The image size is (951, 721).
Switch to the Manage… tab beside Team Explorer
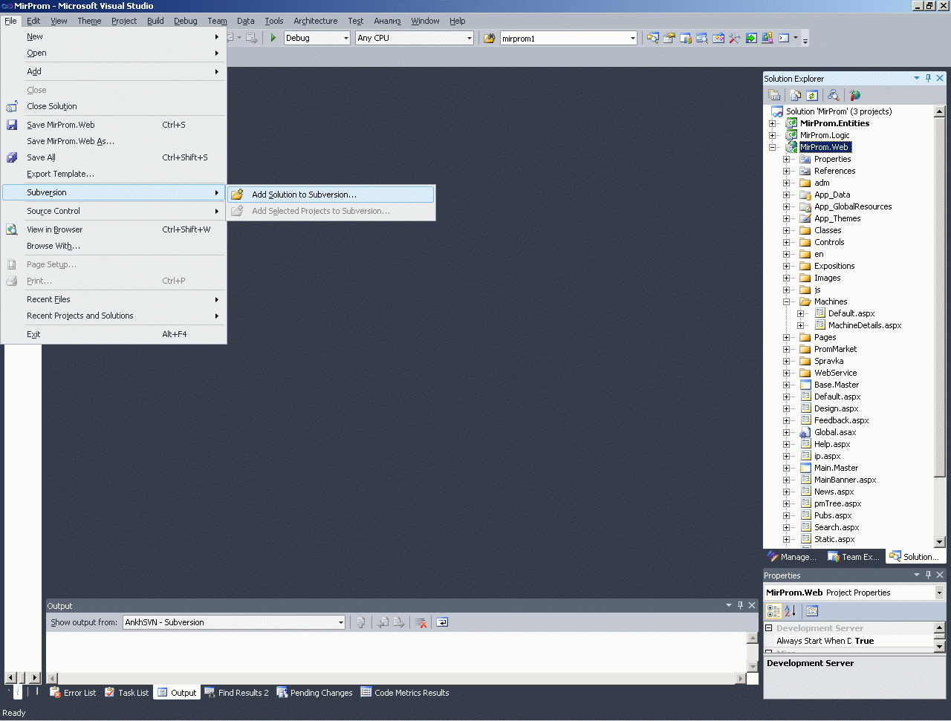pyautogui.click(x=792, y=557)
